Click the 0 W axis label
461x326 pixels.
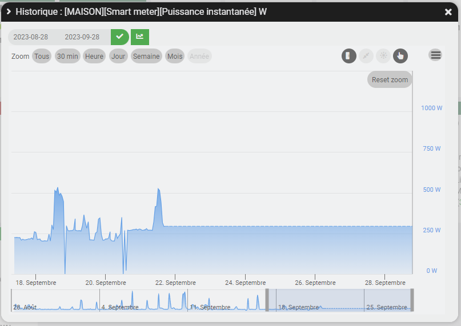(x=432, y=271)
